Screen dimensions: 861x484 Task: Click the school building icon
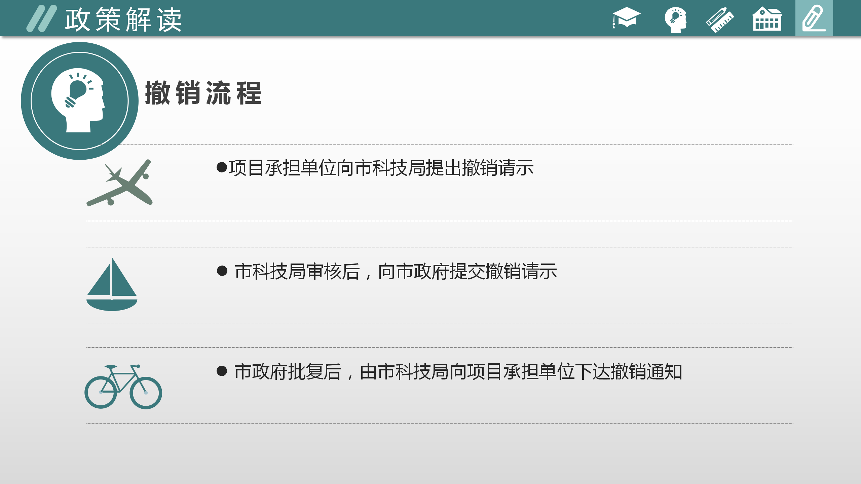pyautogui.click(x=767, y=19)
